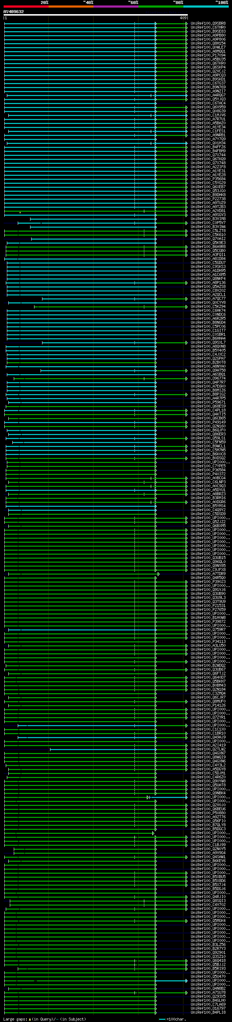
Task: Select hit label UniRef100_B9SKD1
Action: click(208, 79)
